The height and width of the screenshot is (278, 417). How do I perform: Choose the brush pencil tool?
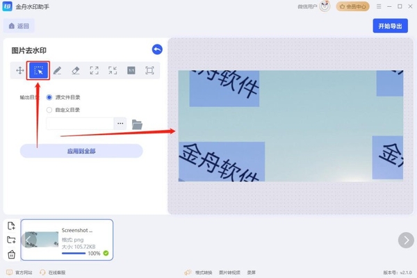[57, 70]
